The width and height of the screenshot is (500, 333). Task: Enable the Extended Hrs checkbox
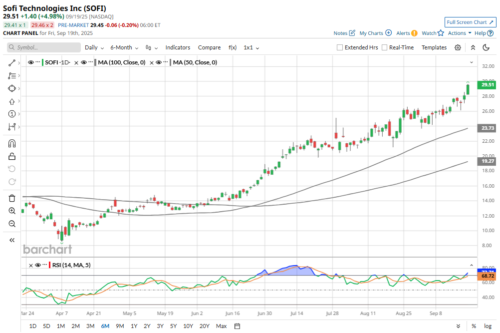[340, 47]
